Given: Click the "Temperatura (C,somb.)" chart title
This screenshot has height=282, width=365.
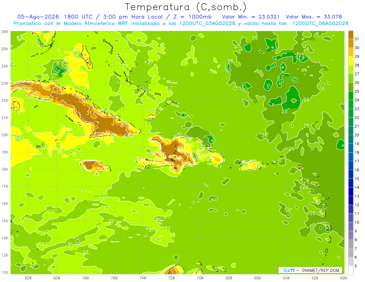Looking at the screenshot, I should (x=186, y=7).
